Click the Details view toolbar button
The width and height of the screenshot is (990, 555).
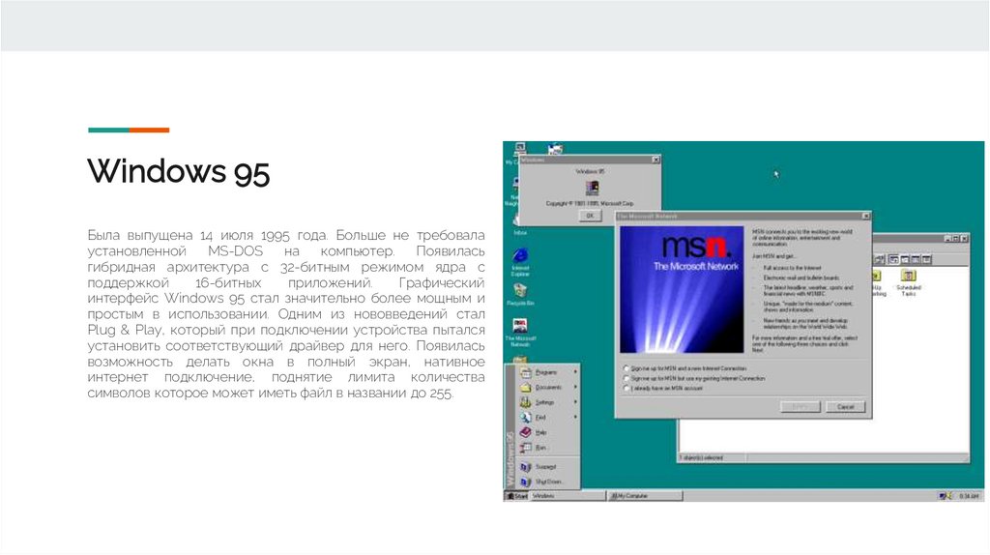pyautogui.click(x=926, y=259)
